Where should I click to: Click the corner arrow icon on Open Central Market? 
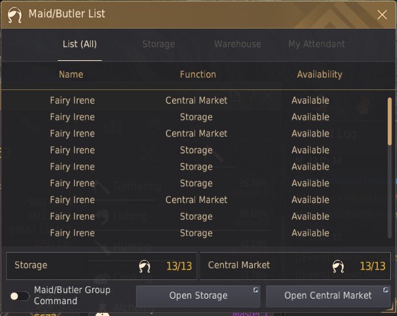(x=386, y=290)
